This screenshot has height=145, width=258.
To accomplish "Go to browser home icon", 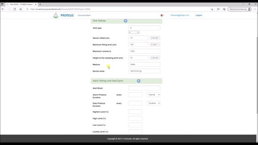I will (x=21, y=9).
